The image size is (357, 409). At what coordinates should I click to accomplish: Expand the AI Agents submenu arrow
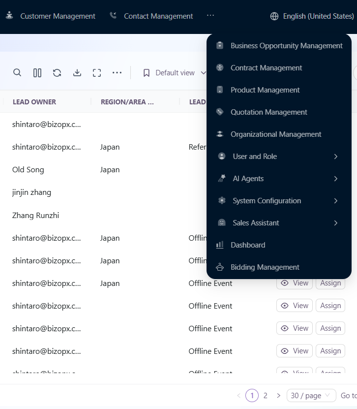click(x=336, y=179)
